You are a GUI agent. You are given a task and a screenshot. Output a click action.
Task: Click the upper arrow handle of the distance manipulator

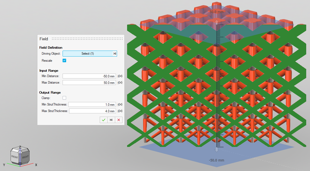point(216,22)
